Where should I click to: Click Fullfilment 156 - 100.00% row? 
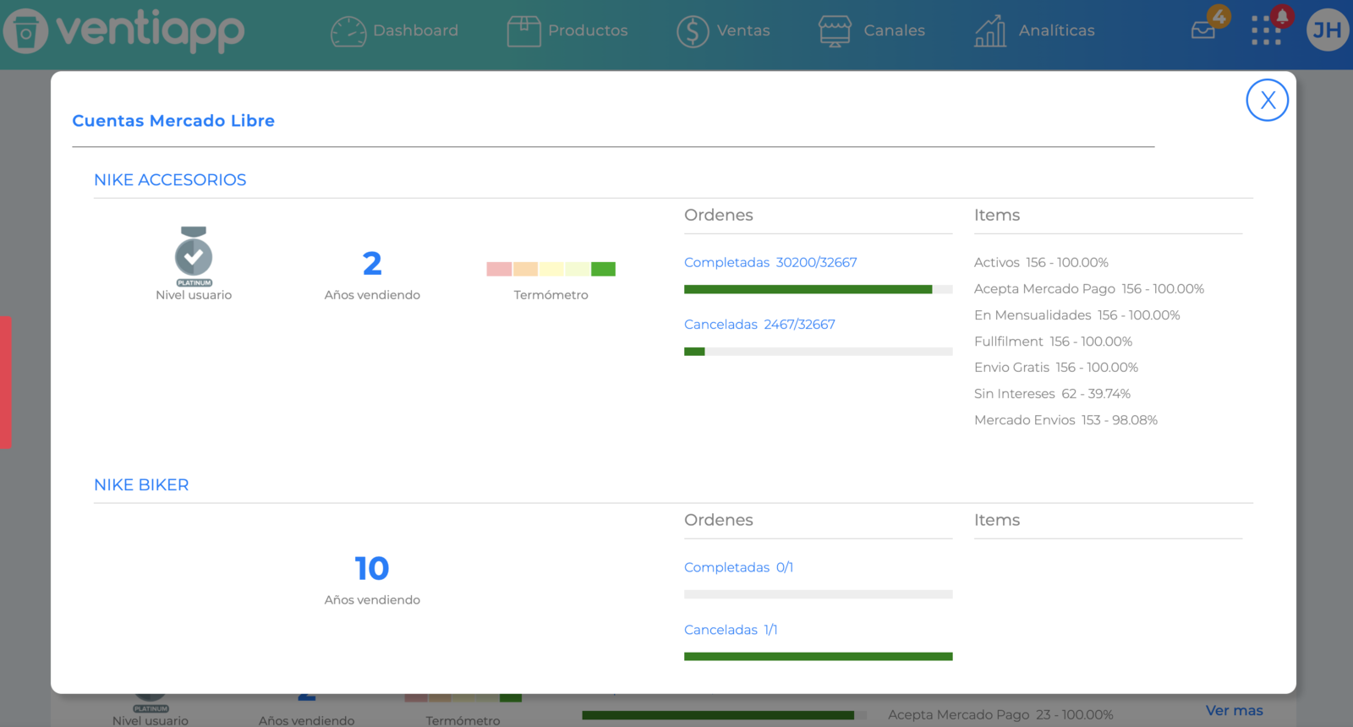1053,342
